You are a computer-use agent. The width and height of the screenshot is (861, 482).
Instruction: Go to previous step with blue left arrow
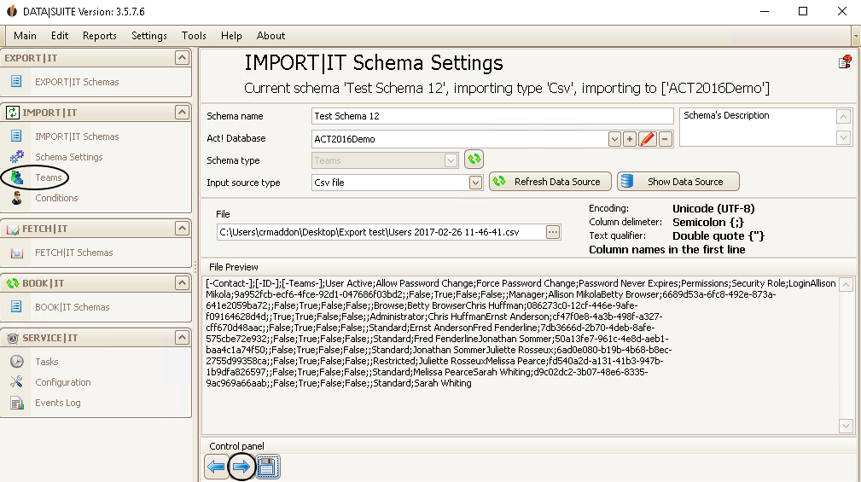click(216, 467)
